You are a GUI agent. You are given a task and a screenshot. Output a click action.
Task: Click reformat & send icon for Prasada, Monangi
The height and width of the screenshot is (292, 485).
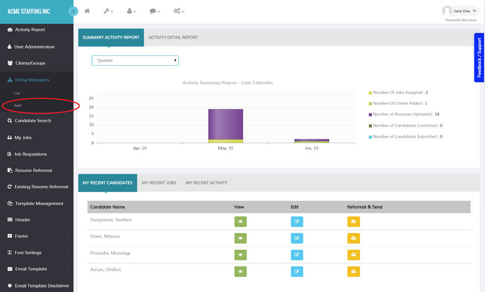(x=354, y=255)
